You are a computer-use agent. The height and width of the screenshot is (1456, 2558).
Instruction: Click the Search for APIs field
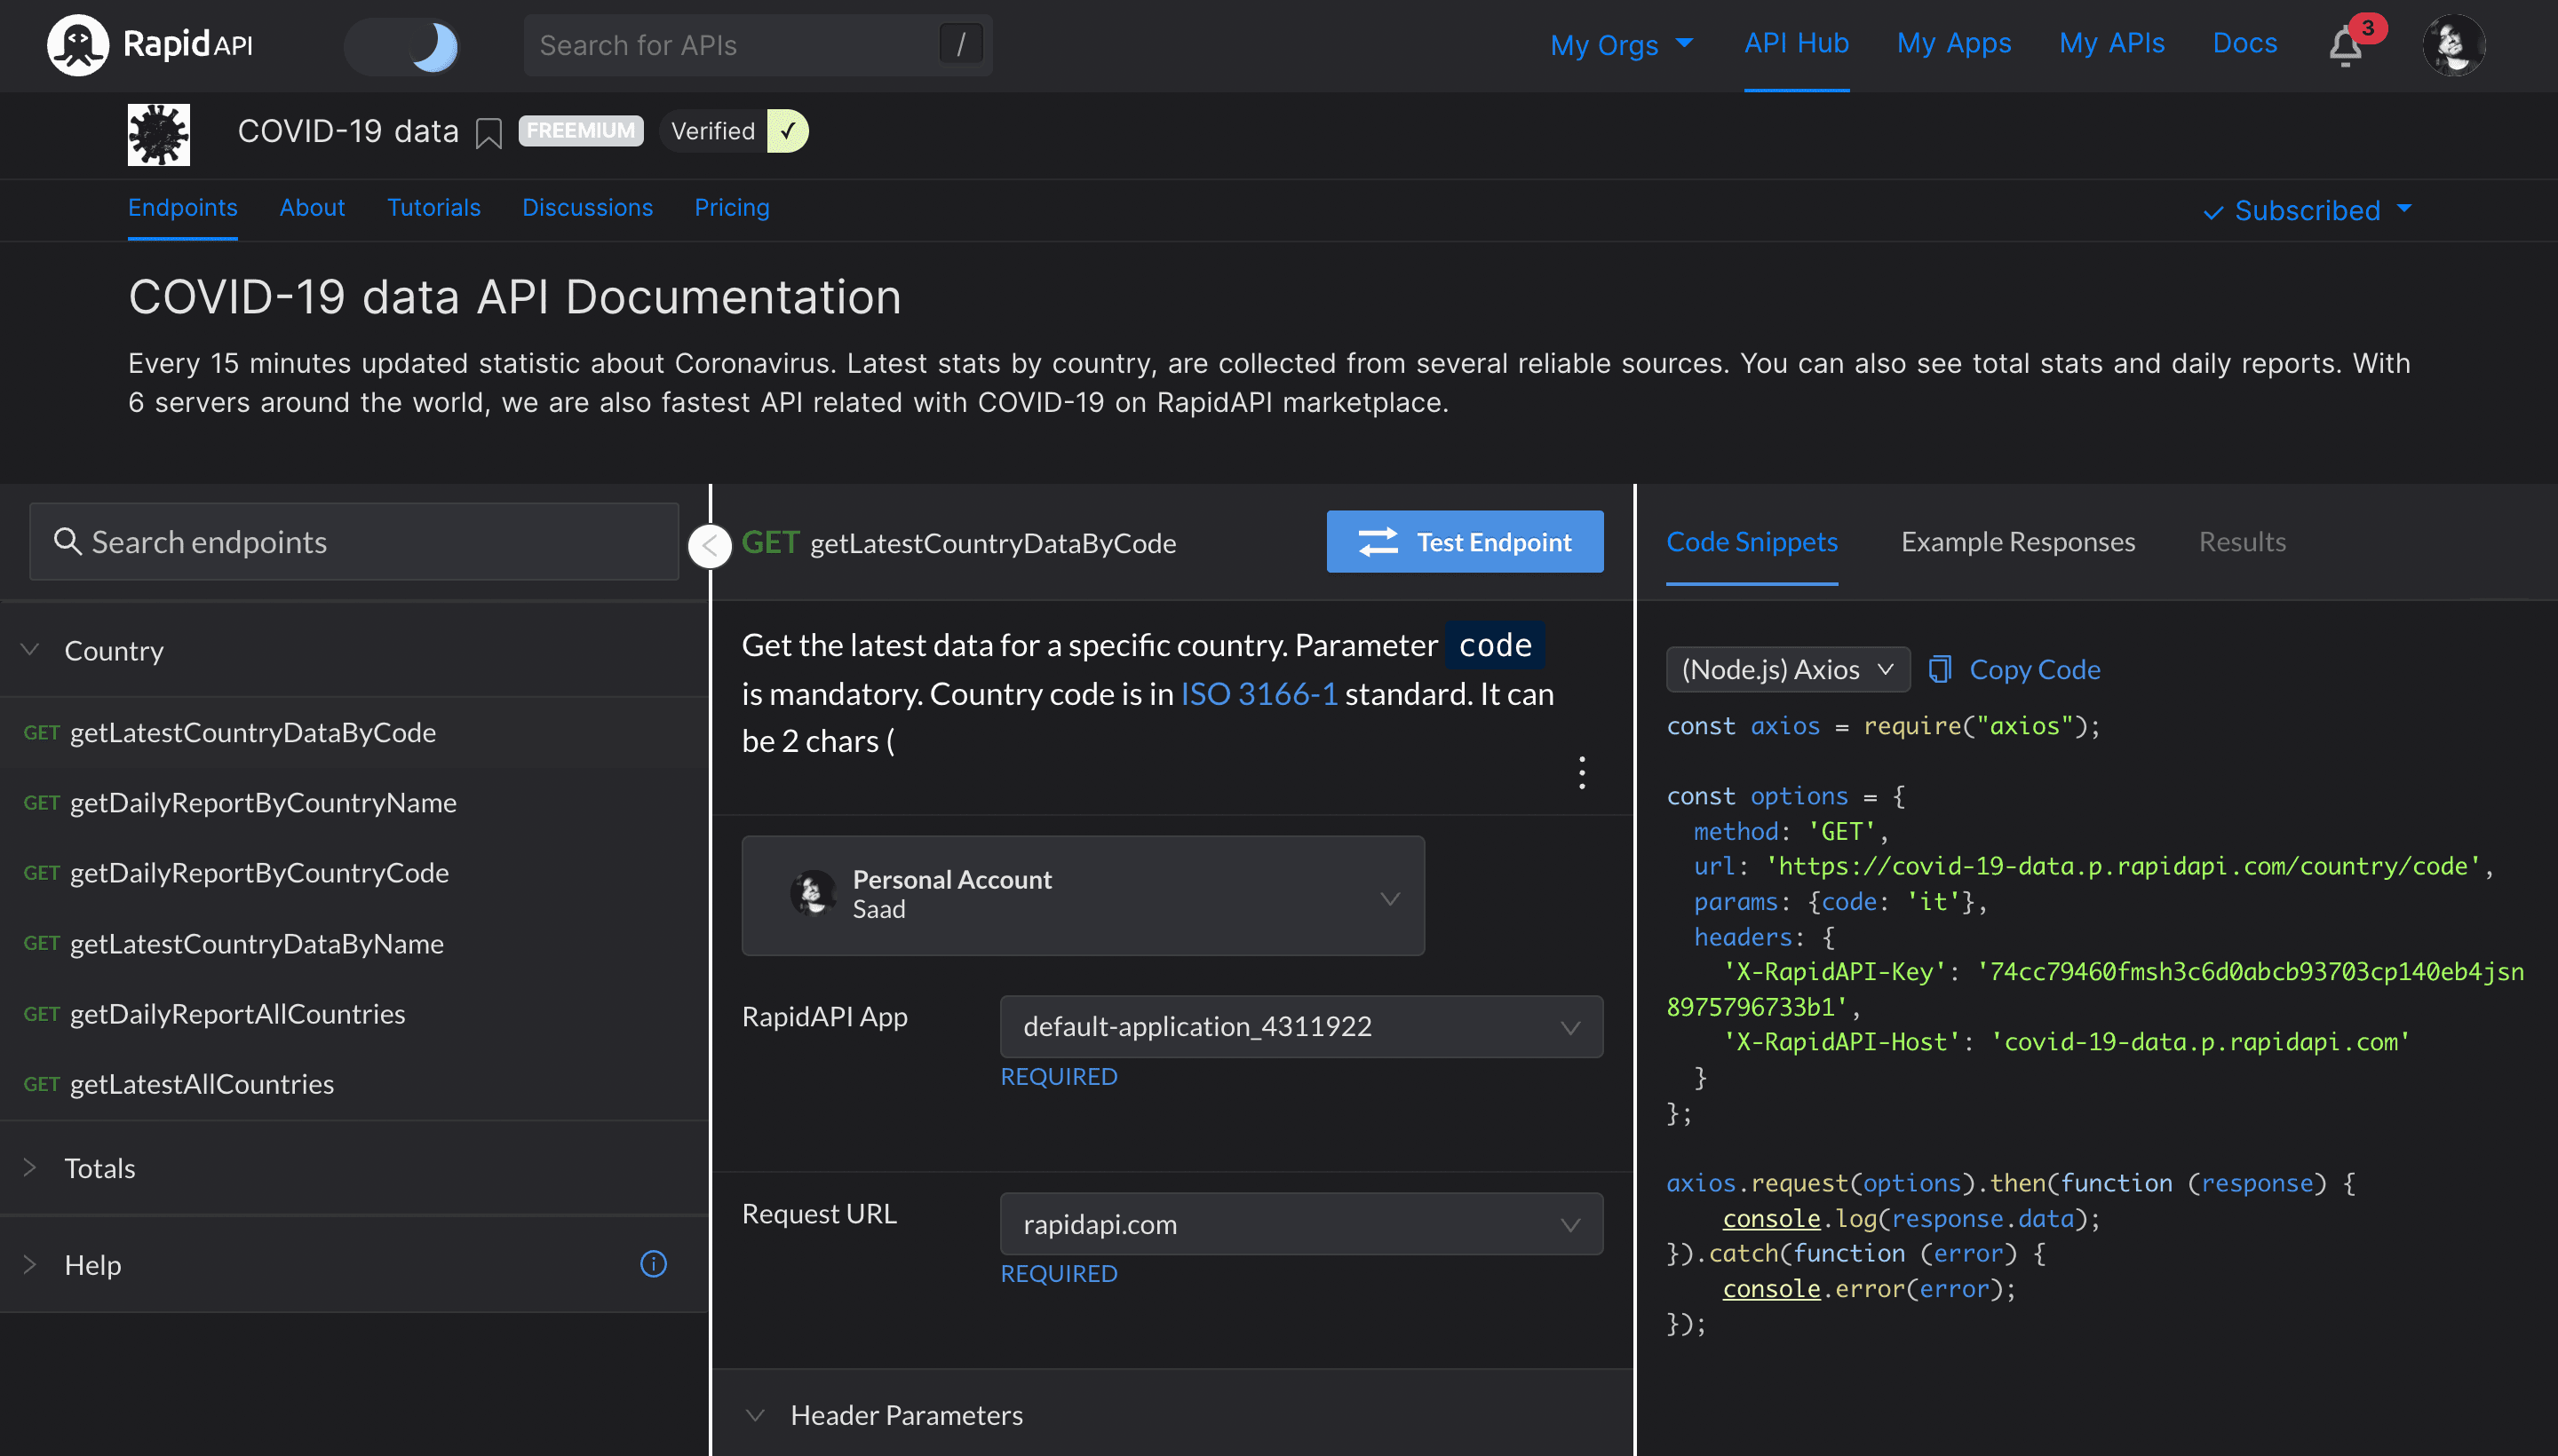[758, 45]
